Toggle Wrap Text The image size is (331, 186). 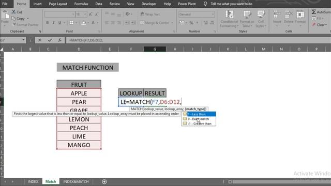(150, 14)
